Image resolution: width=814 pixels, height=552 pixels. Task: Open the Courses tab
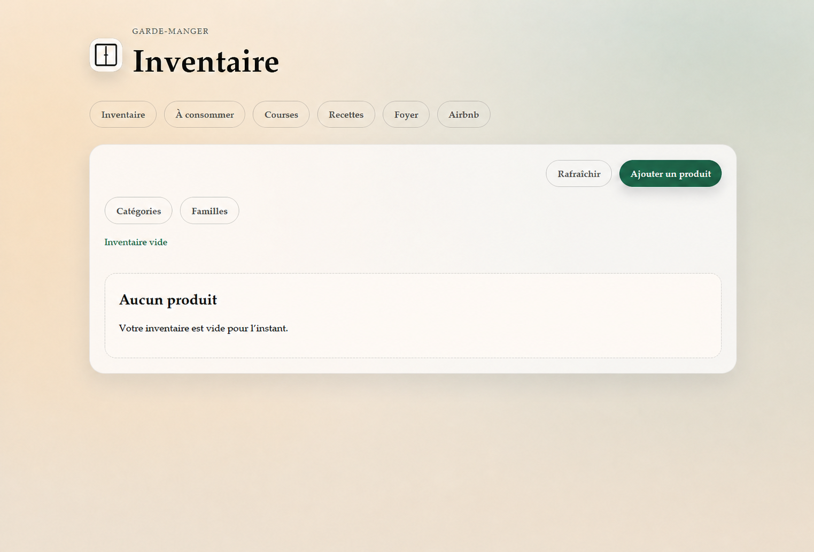(281, 114)
